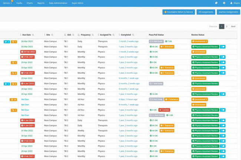Sort by the Unit column handle
The height and width of the screenshot is (160, 241).
[x=65, y=35]
